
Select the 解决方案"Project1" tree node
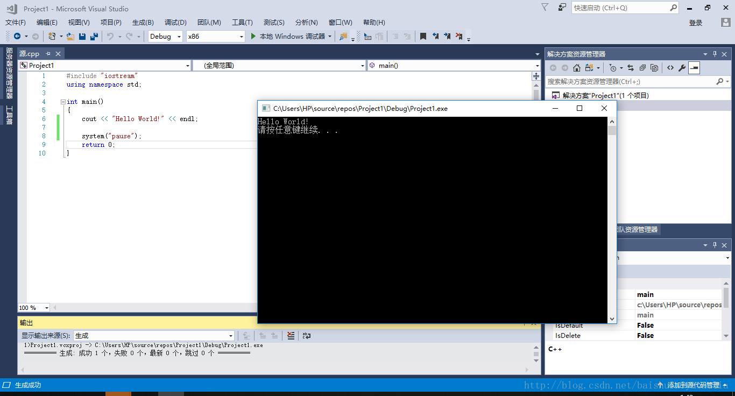pyautogui.click(x=605, y=95)
